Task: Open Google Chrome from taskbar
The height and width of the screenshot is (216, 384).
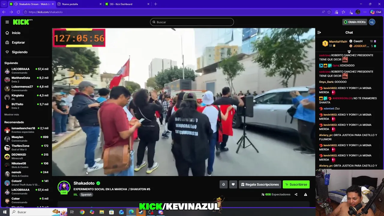Action: click(x=82, y=212)
